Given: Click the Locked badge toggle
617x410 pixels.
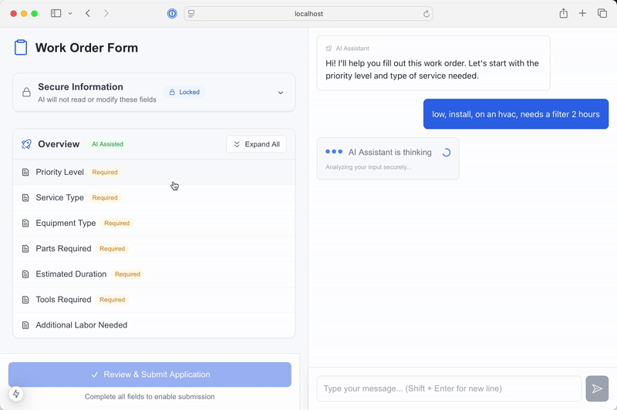Looking at the screenshot, I should click(x=184, y=92).
